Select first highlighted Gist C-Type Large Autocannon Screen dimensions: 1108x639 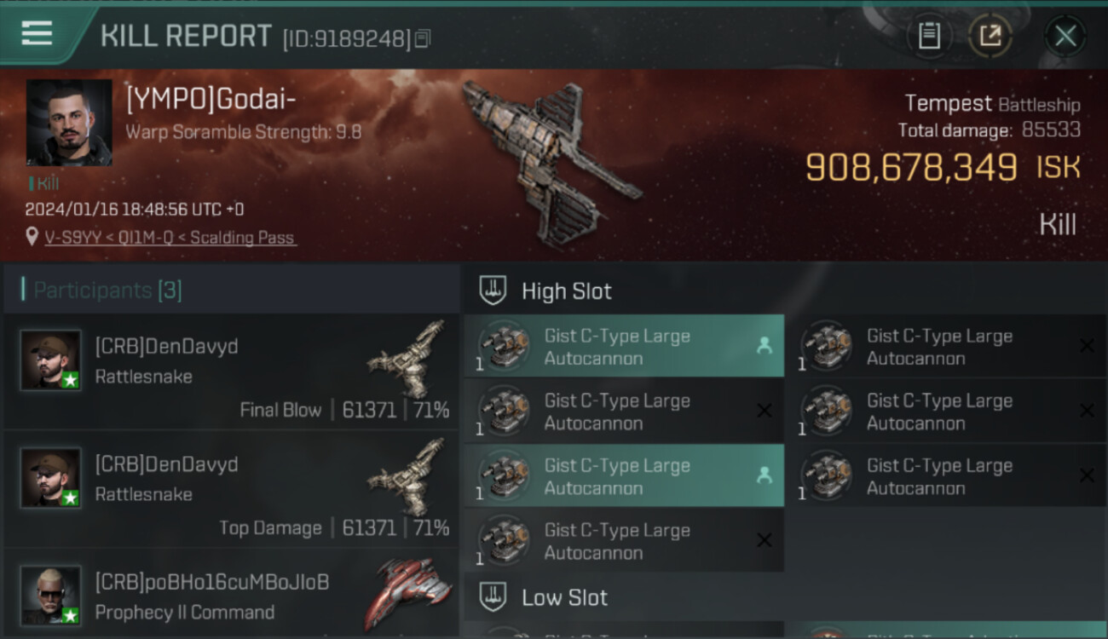pos(624,347)
